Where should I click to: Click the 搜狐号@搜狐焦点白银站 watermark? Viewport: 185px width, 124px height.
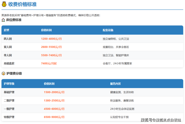click(161, 120)
